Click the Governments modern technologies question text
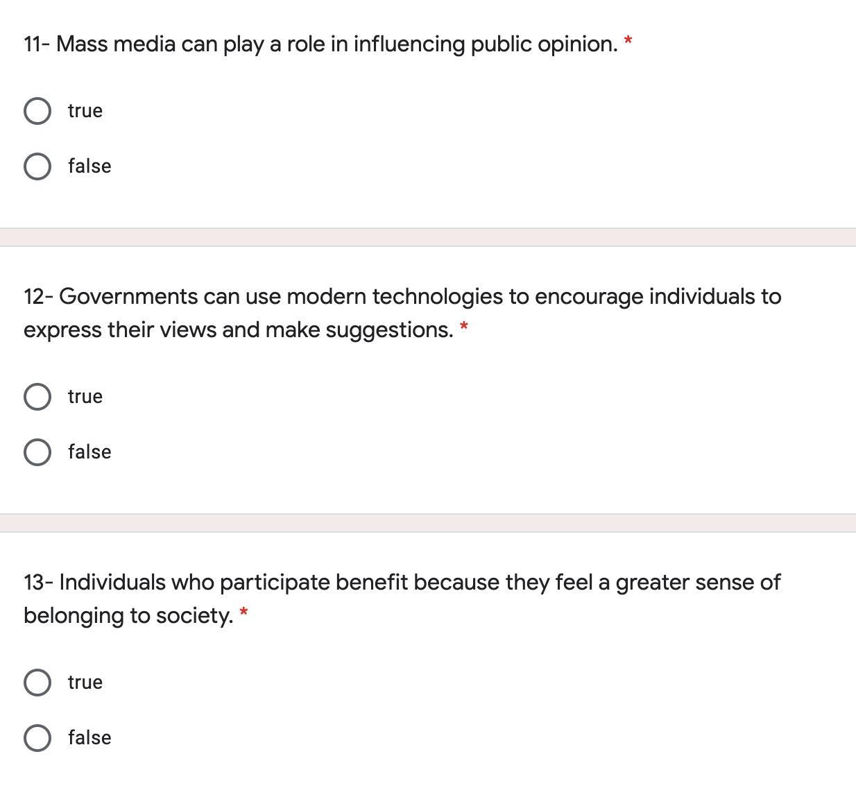Viewport: 856px width, 788px height. [x=402, y=312]
